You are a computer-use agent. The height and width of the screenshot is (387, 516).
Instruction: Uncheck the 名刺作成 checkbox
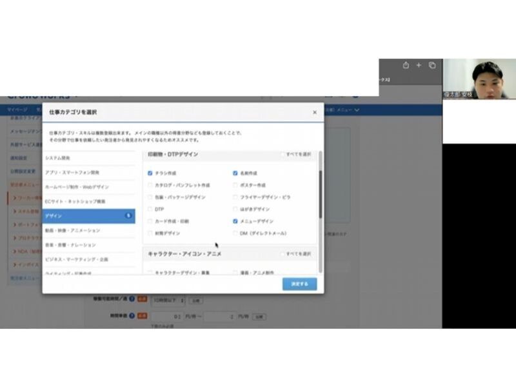pyautogui.click(x=235, y=173)
